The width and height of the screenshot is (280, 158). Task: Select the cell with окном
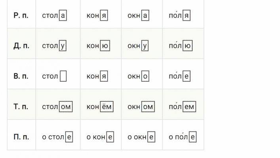point(141,107)
